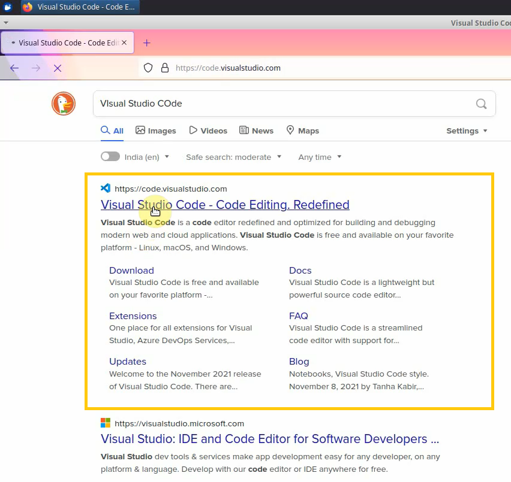Click the stop loading X icon

click(58, 68)
